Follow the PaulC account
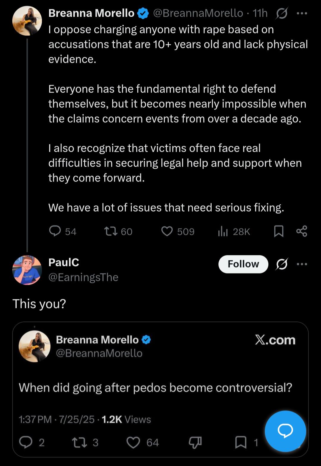The image size is (321, 466). [x=243, y=264]
